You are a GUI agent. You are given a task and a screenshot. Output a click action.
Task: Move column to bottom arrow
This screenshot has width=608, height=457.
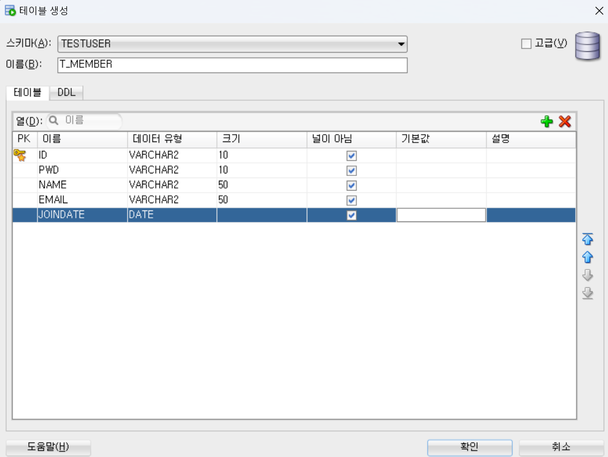pos(588,294)
